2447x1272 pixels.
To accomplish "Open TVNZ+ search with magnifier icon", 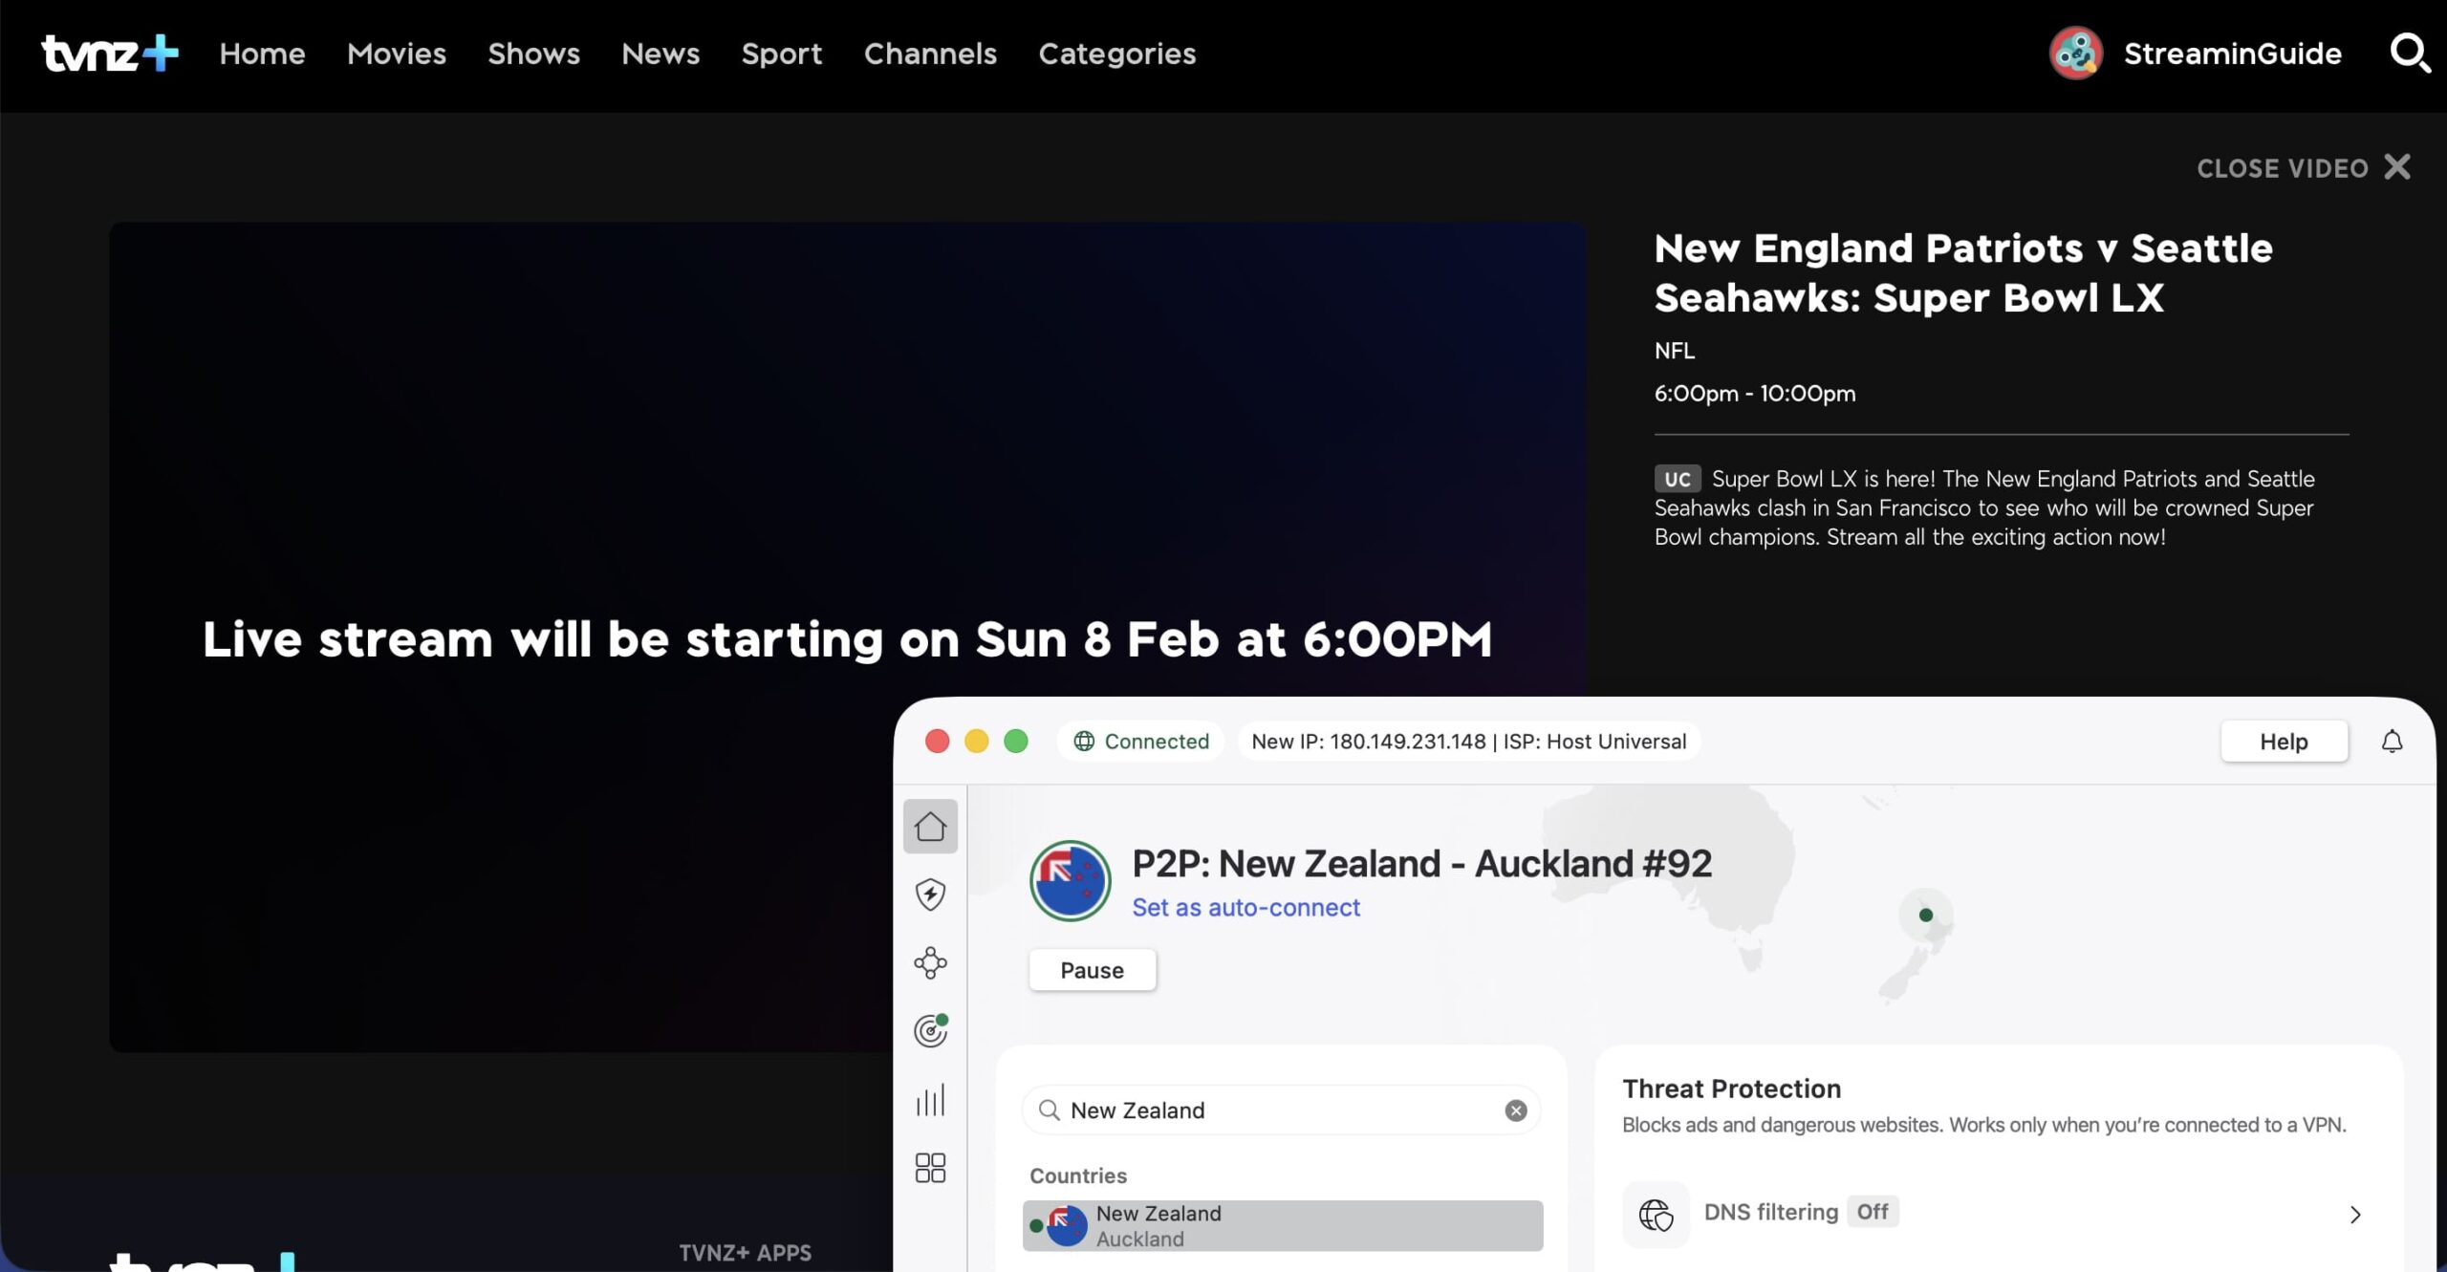I will tap(2411, 54).
